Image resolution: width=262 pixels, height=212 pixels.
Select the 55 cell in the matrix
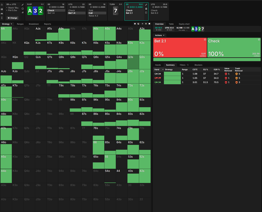click(x=110, y=162)
